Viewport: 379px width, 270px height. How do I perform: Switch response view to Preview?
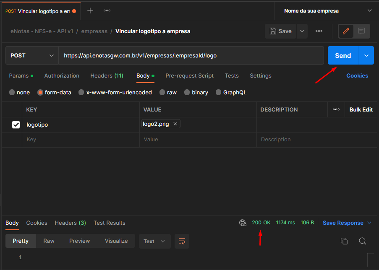[x=79, y=241]
